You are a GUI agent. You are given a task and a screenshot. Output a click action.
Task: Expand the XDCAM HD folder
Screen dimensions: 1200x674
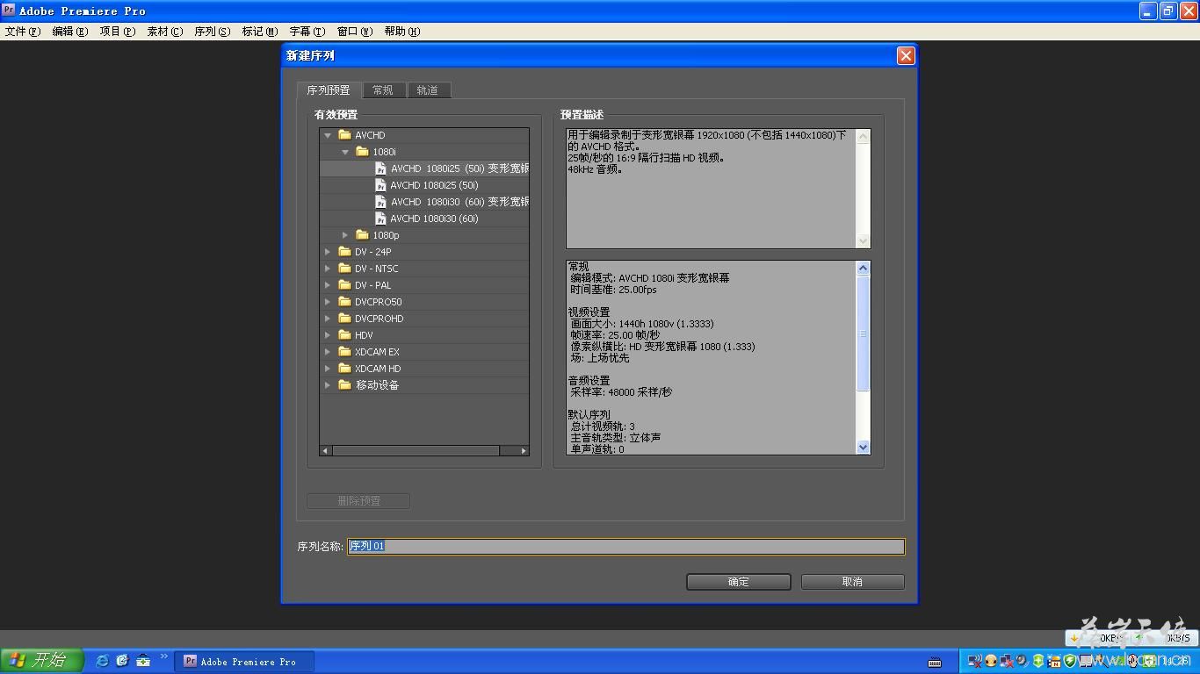(328, 369)
